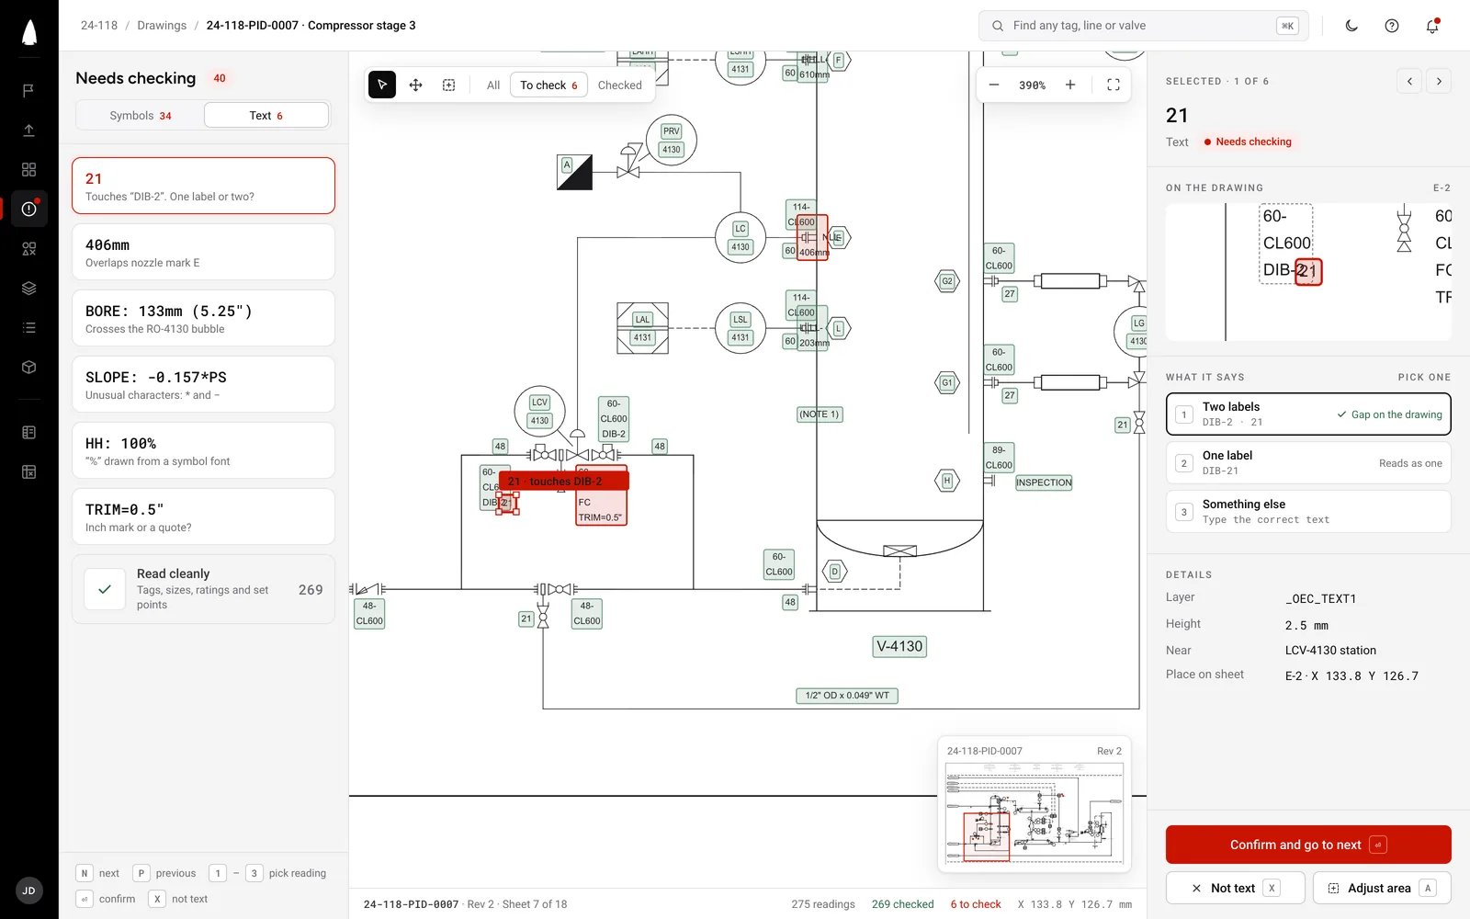Image resolution: width=1470 pixels, height=919 pixels.
Task: Open the upload icon in sidebar
Action: pos(29,130)
